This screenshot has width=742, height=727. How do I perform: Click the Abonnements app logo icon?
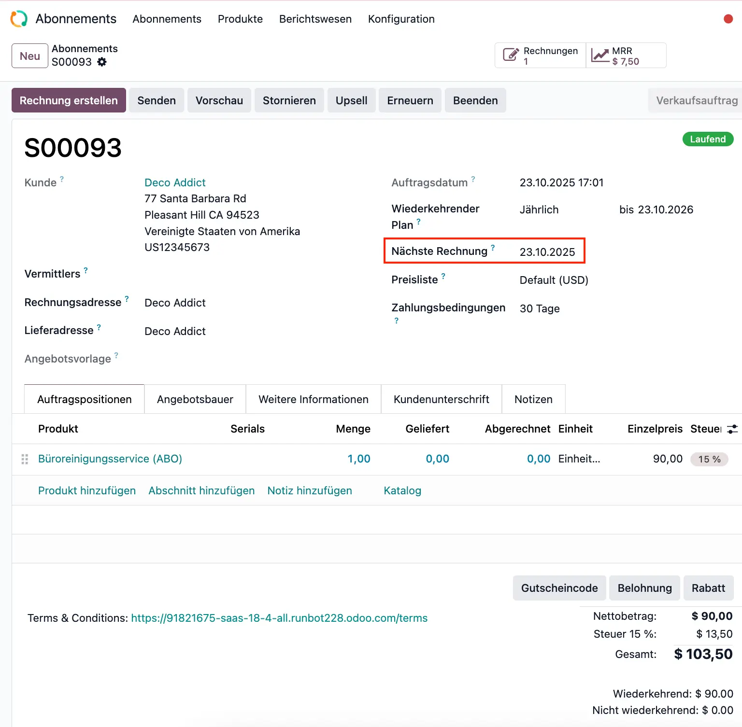pos(19,19)
